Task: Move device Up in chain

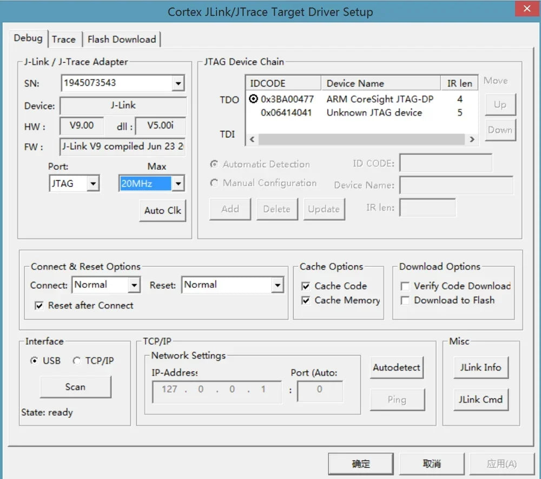Action: click(x=500, y=104)
